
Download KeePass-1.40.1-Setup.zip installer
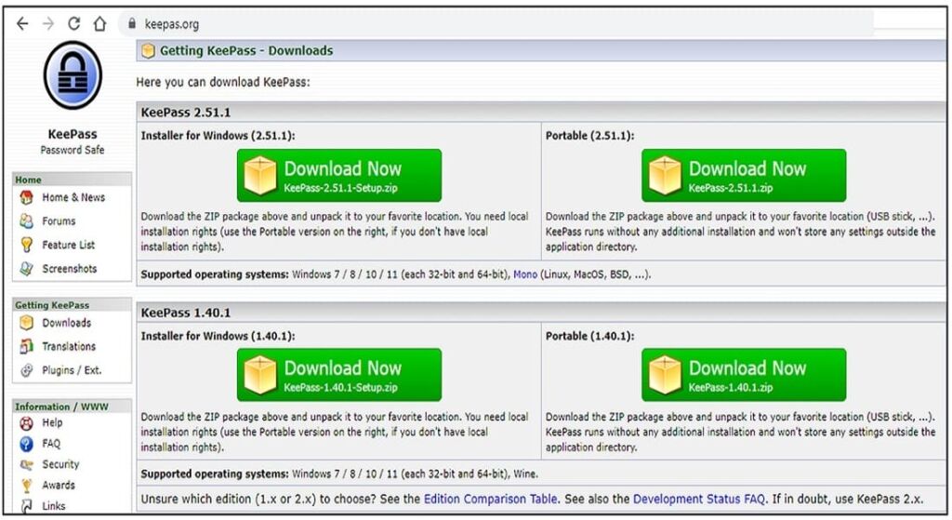[339, 375]
